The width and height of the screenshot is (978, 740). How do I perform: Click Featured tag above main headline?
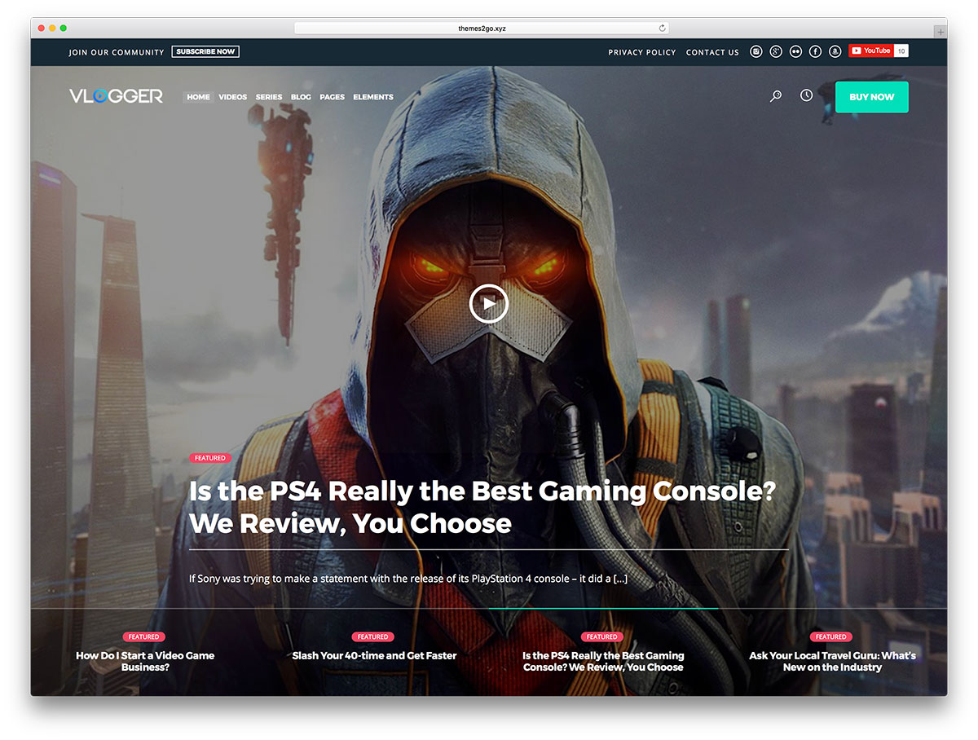click(209, 458)
